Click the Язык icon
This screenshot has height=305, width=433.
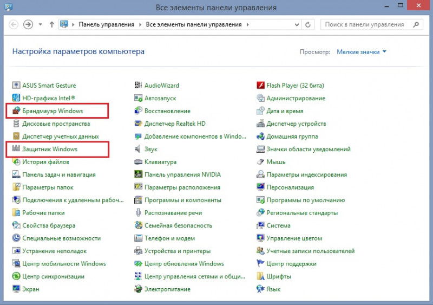260,289
